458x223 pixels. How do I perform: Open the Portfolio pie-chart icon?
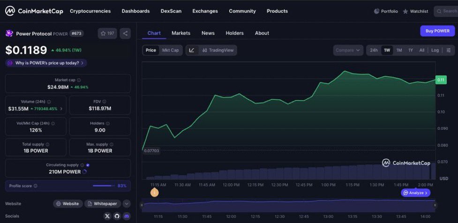tap(376, 11)
